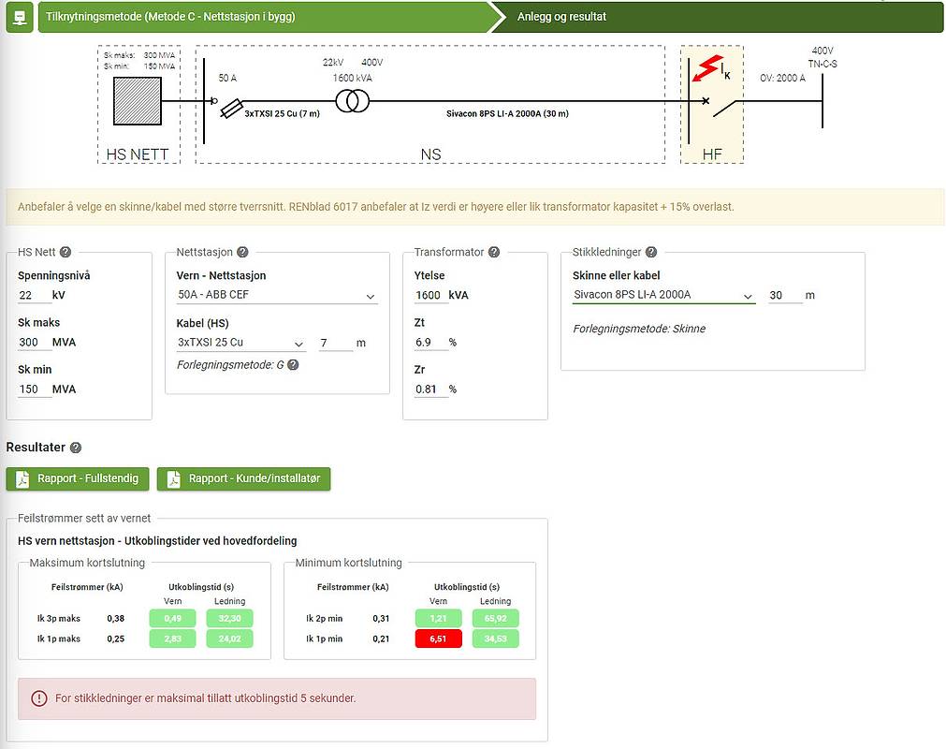This screenshot has width=946, height=749.
Task: Click the transformer symbol in diagram
Action: click(353, 101)
